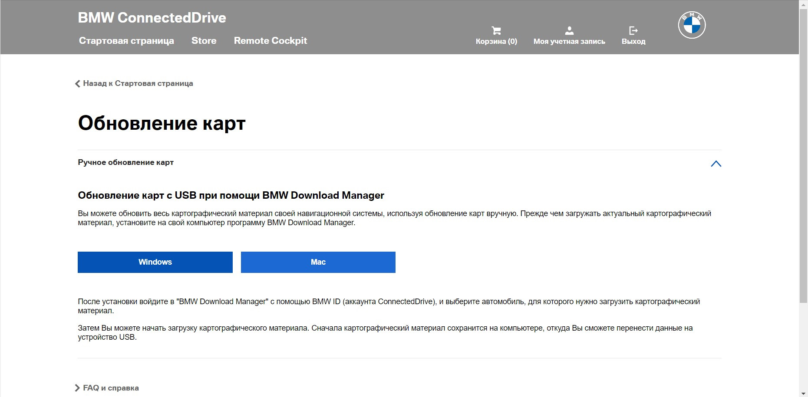Download the Mac version of Download Manager

[x=318, y=262]
